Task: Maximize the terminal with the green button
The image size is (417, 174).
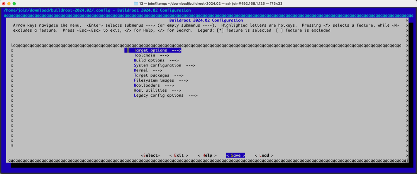Action: [14, 4]
